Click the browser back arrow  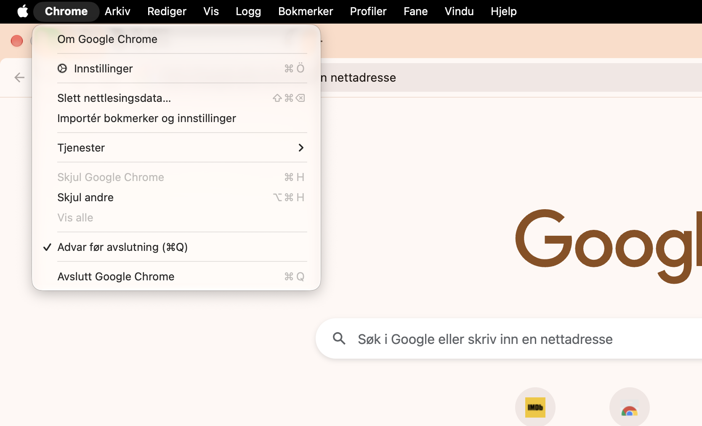[19, 77]
